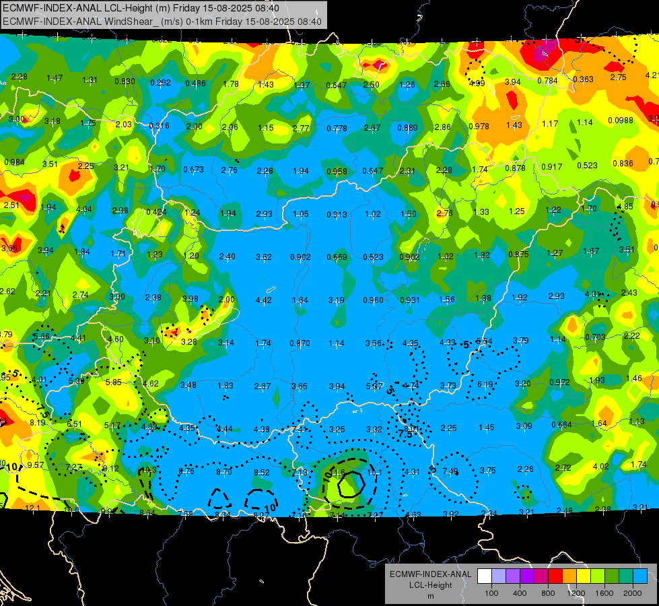Viewport: 659px width, 606px height.
Task: Click the grid value 9.12
Action: (110, 468)
